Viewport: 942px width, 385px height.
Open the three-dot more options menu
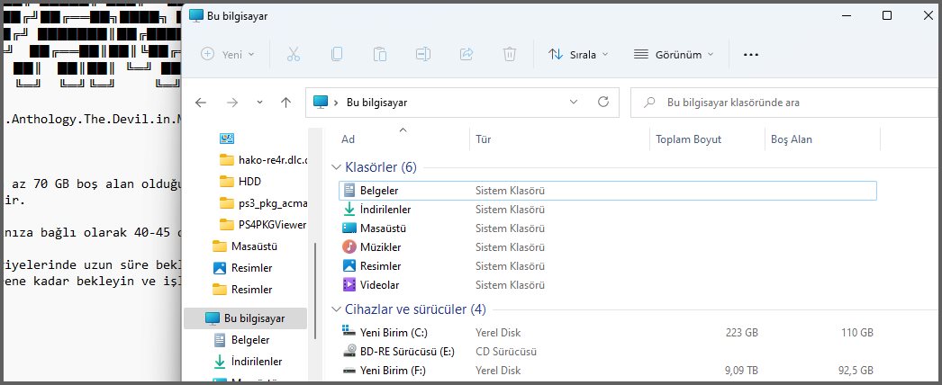pyautogui.click(x=750, y=54)
